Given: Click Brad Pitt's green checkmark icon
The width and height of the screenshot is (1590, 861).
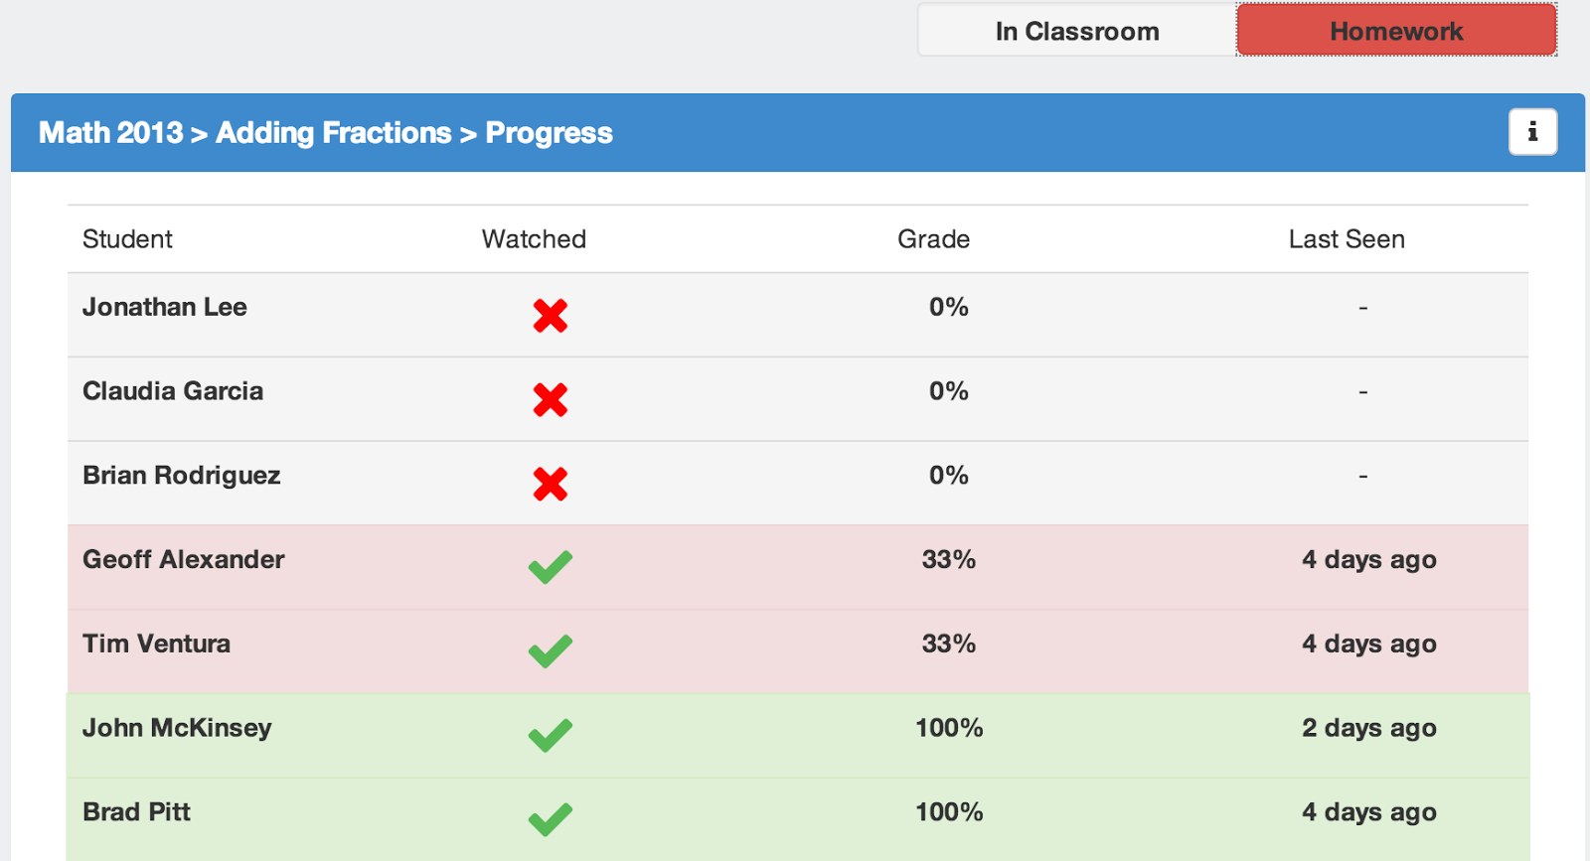Looking at the screenshot, I should coord(551,820).
